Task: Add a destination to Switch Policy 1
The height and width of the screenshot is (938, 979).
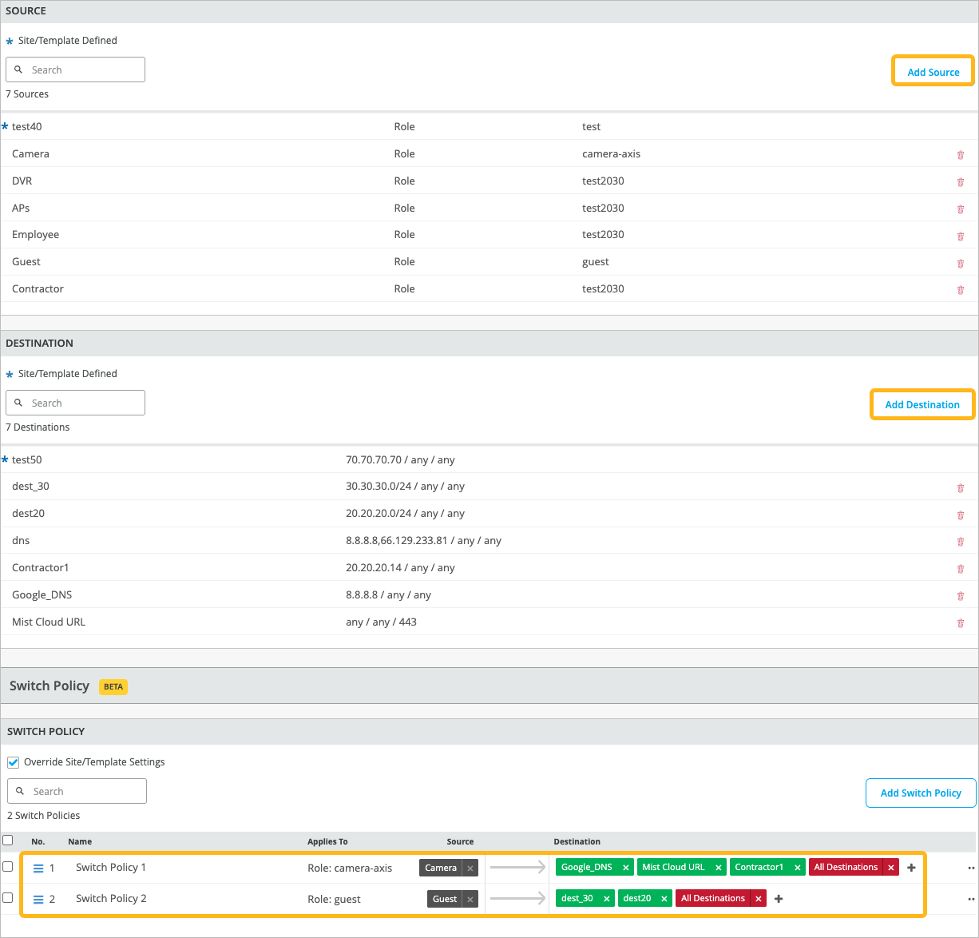Action: pyautogui.click(x=911, y=868)
